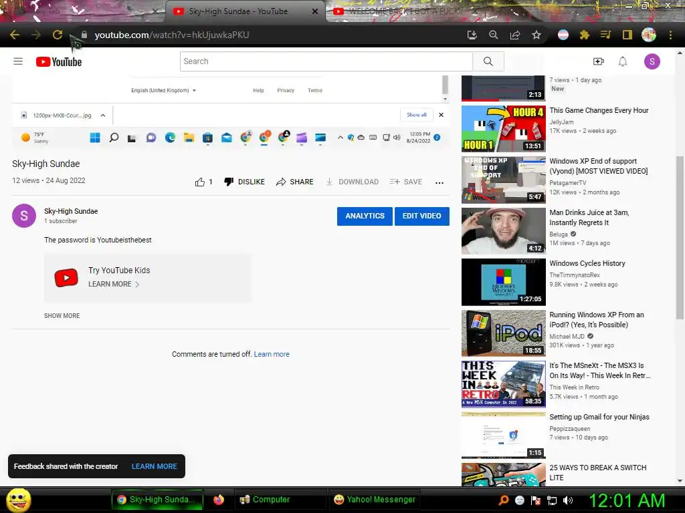This screenshot has height=513, width=685.
Task: Open the Computer taskbar button
Action: (282, 500)
